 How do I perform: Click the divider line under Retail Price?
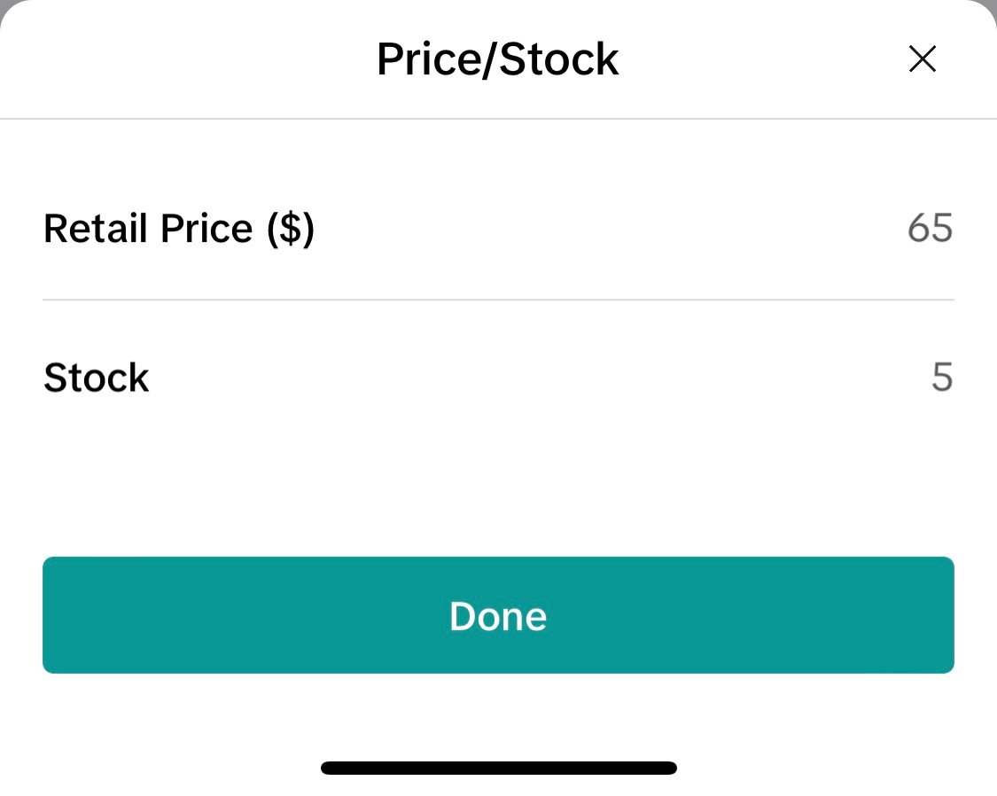(x=498, y=300)
